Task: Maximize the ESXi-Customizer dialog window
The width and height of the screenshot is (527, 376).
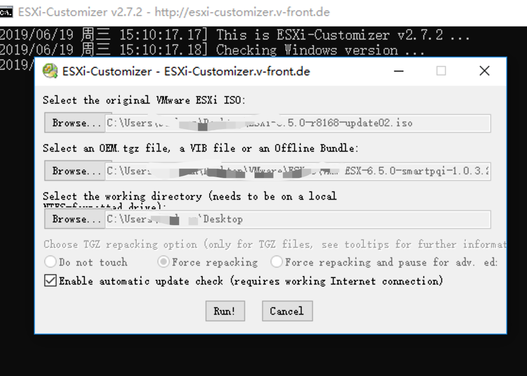Action: point(441,71)
